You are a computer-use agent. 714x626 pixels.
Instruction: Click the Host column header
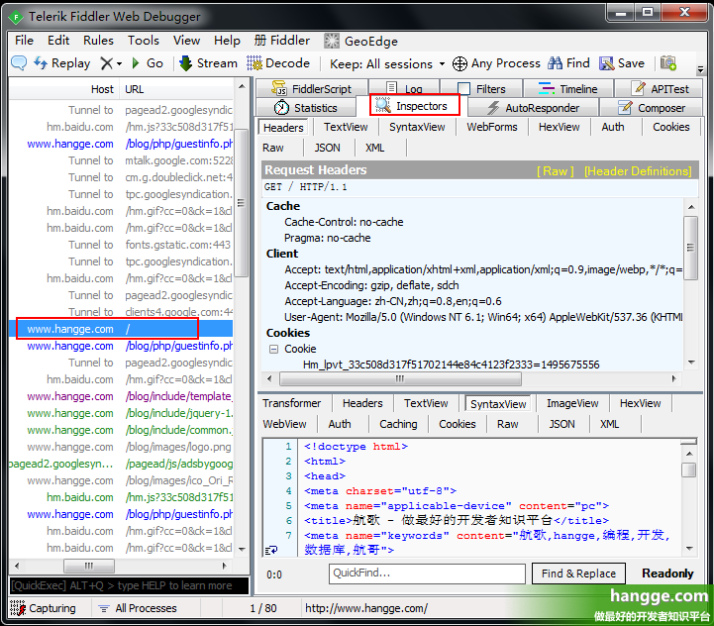pos(63,89)
